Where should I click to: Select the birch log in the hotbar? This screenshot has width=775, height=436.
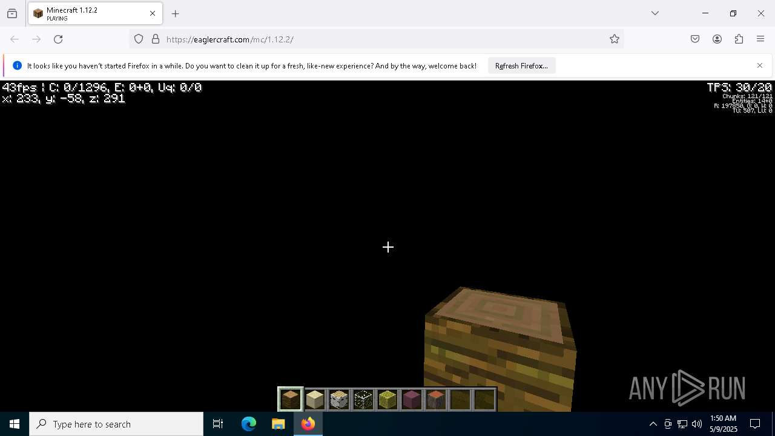[339, 400]
